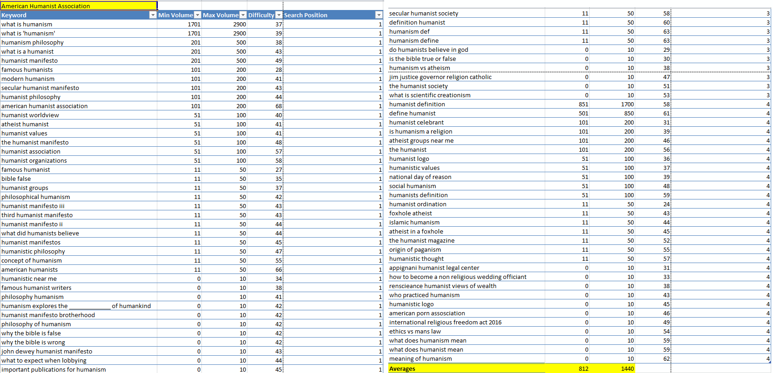This screenshot has height=373, width=773.
Task: Click the 'definition humanist' cell
Action: [466, 22]
